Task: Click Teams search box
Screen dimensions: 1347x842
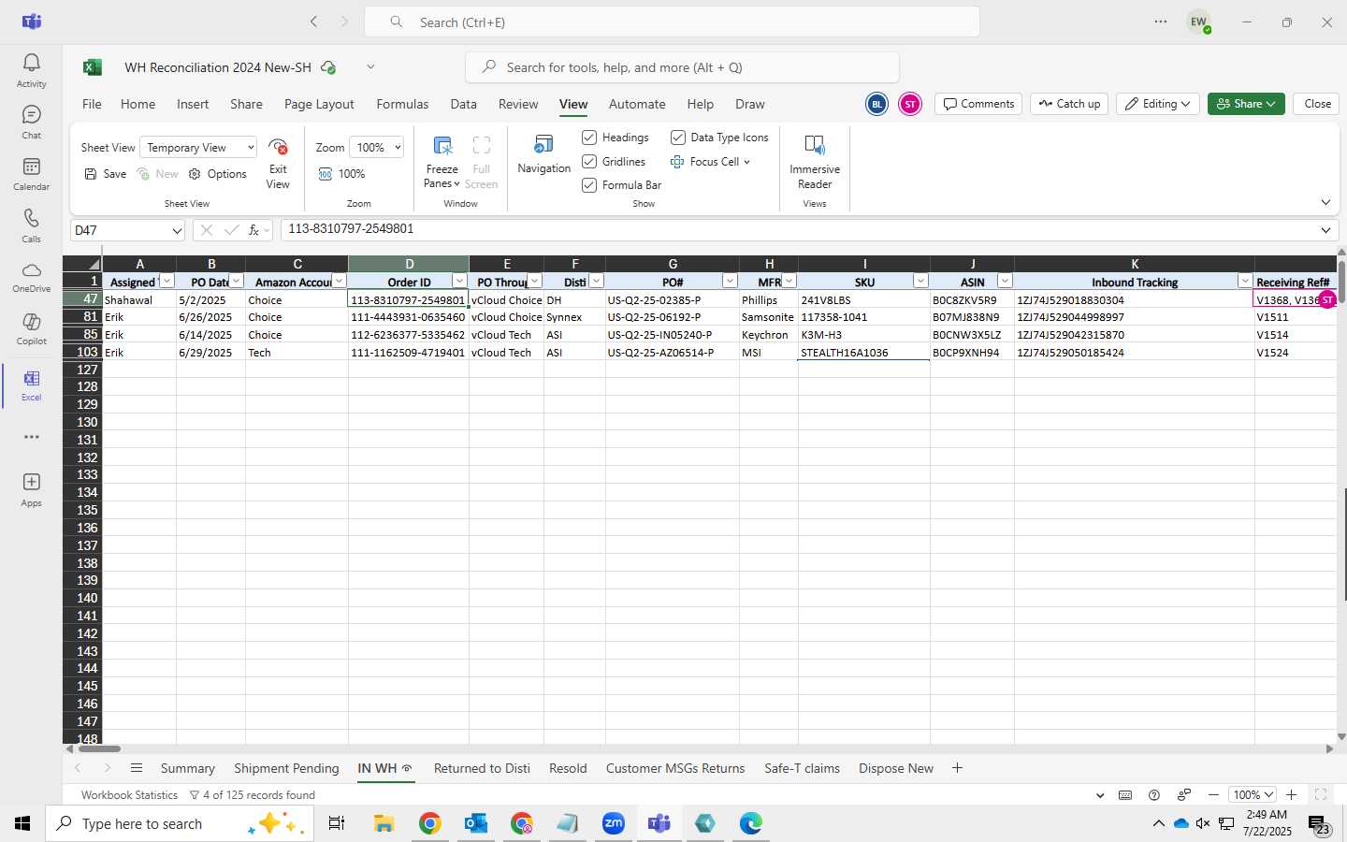Action: tap(672, 22)
